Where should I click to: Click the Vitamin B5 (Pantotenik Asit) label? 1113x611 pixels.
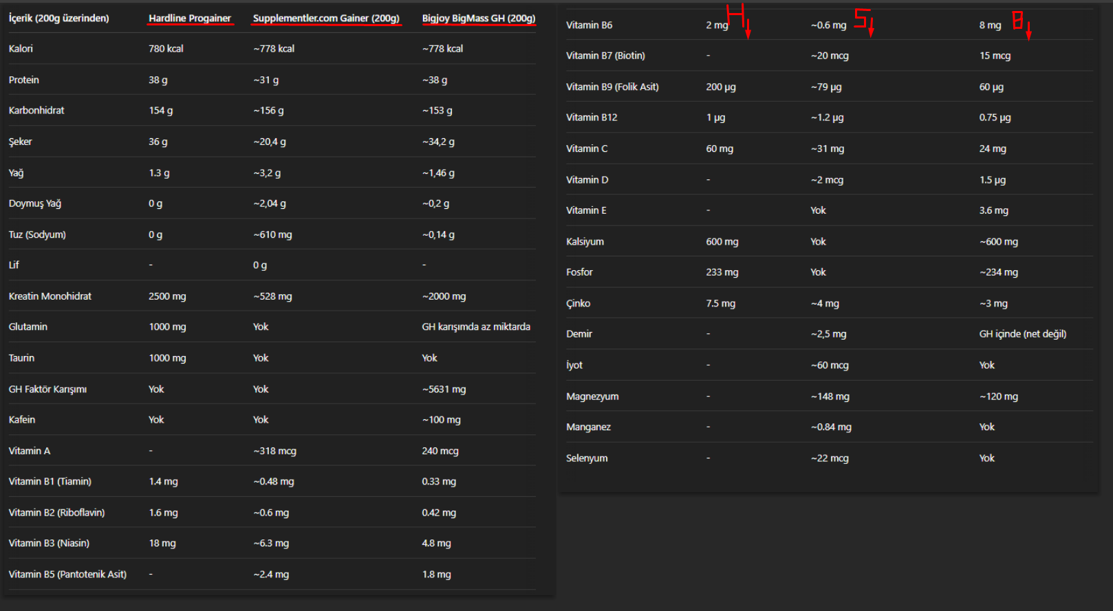pos(68,575)
